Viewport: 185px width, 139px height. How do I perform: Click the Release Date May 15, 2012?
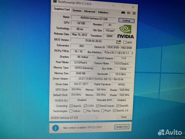(79, 35)
